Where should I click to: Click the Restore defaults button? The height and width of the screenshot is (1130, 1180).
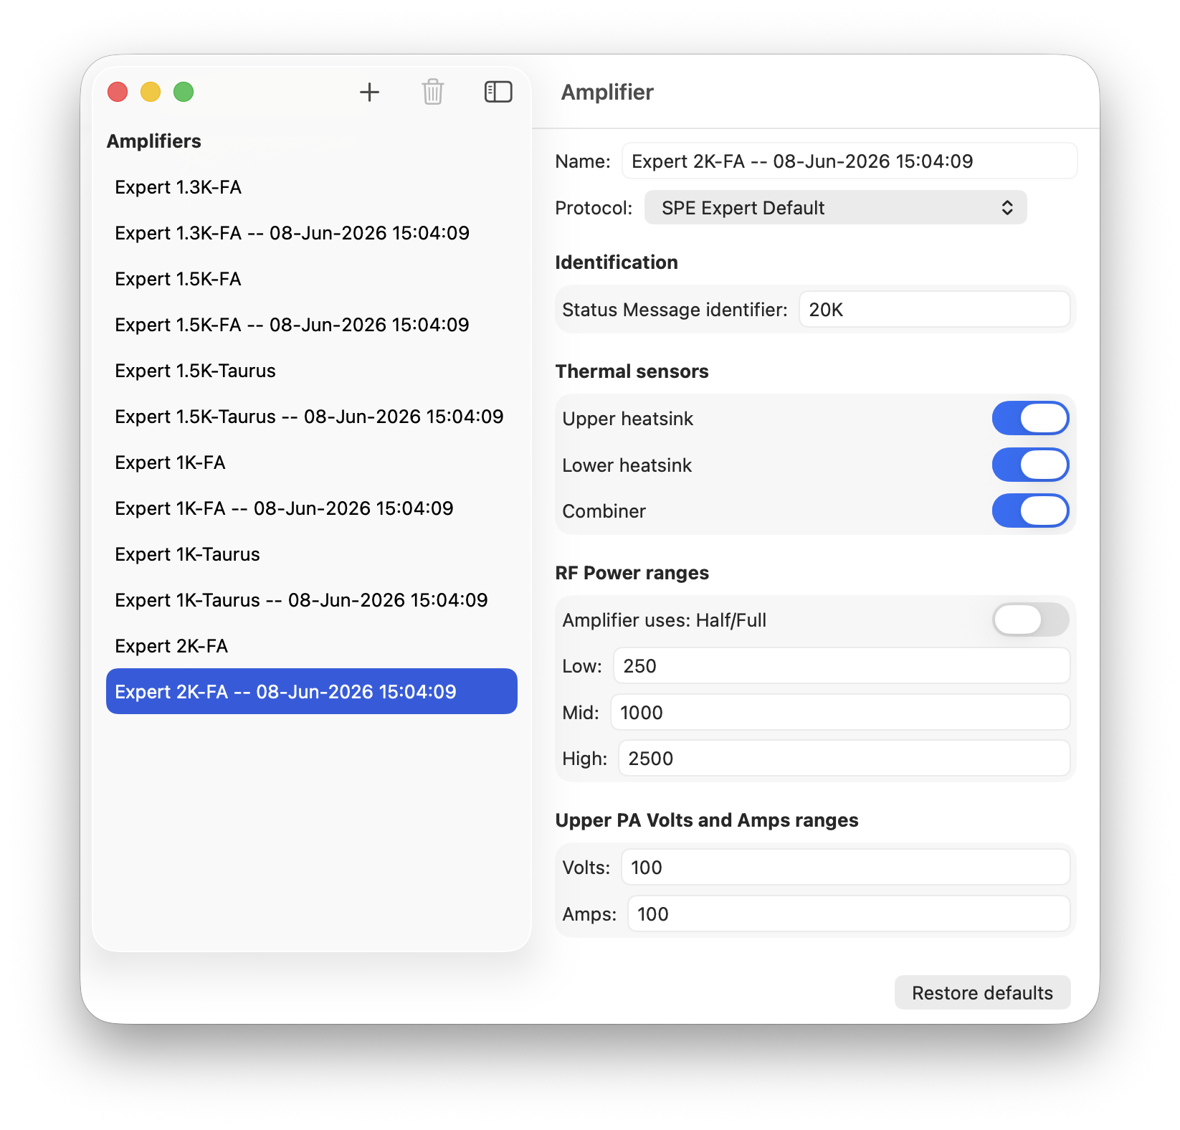tap(982, 992)
